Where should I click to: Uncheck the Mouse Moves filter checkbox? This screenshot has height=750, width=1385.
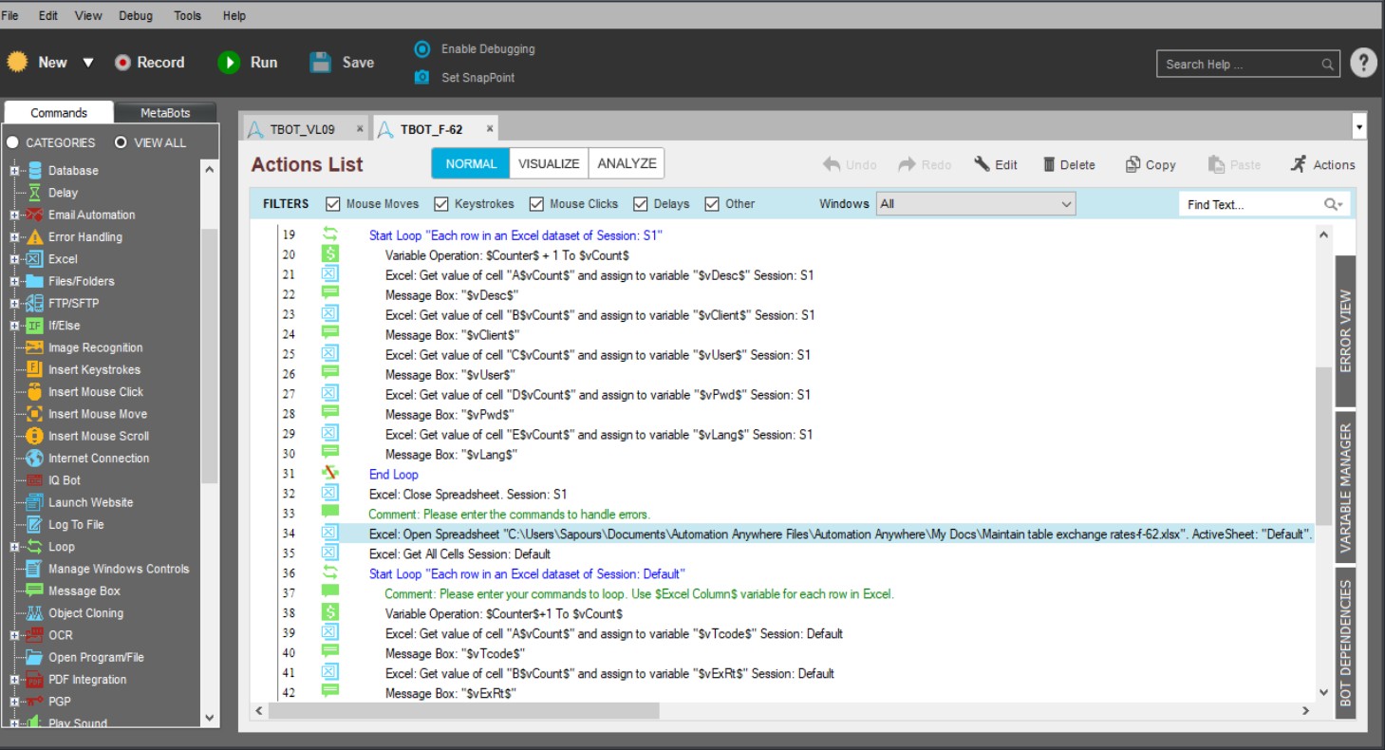pos(333,204)
